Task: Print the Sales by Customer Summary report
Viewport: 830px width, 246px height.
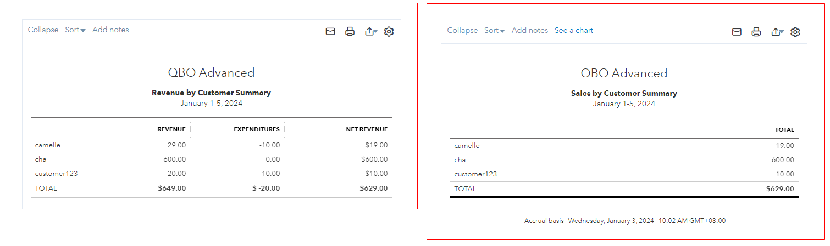Action: coord(756,32)
